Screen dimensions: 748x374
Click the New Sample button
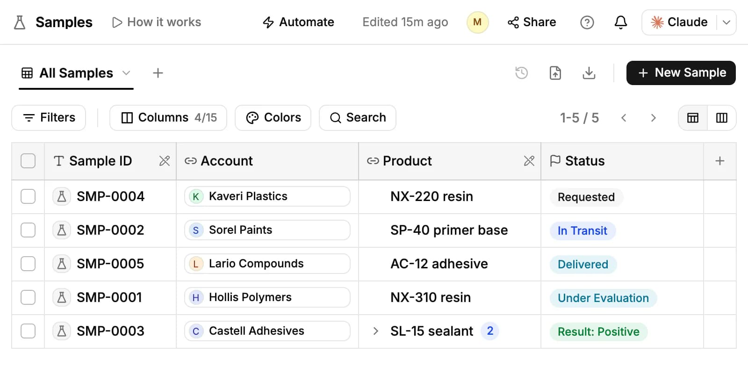(x=681, y=73)
